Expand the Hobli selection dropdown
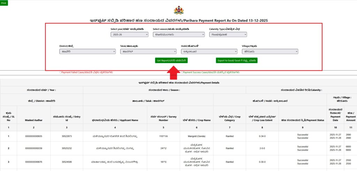Screen dimensions: 357x171 pyautogui.click(x=209, y=51)
